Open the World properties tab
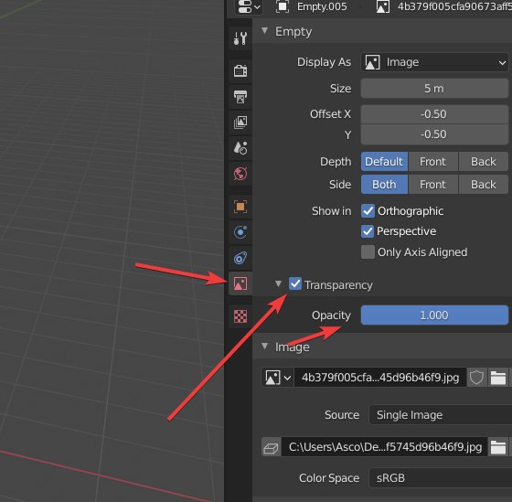512x502 pixels. (240, 174)
